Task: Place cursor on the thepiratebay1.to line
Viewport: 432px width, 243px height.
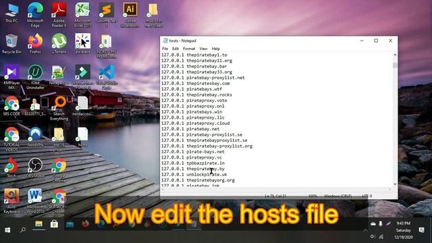Action: click(x=194, y=55)
